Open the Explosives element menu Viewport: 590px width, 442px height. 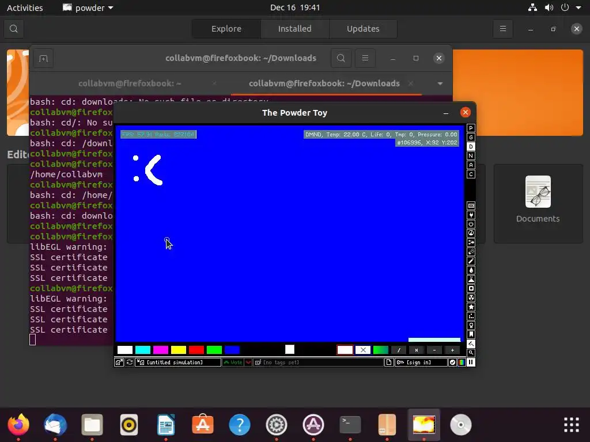[x=471, y=252]
